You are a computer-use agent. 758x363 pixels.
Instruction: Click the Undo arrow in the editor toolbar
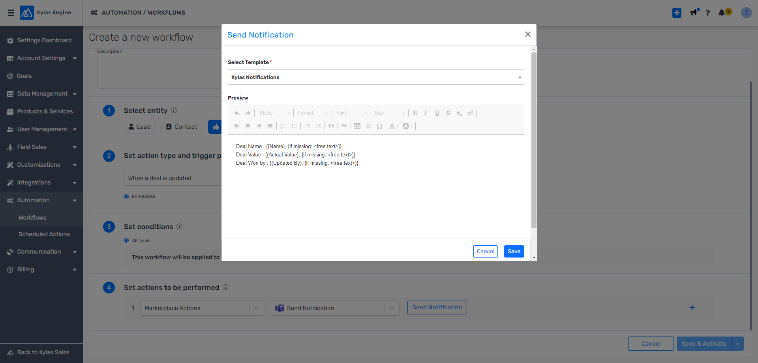pyautogui.click(x=237, y=113)
